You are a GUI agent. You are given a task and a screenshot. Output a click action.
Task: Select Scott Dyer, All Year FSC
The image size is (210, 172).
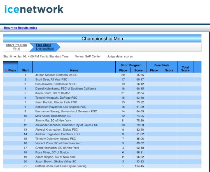[51, 80]
